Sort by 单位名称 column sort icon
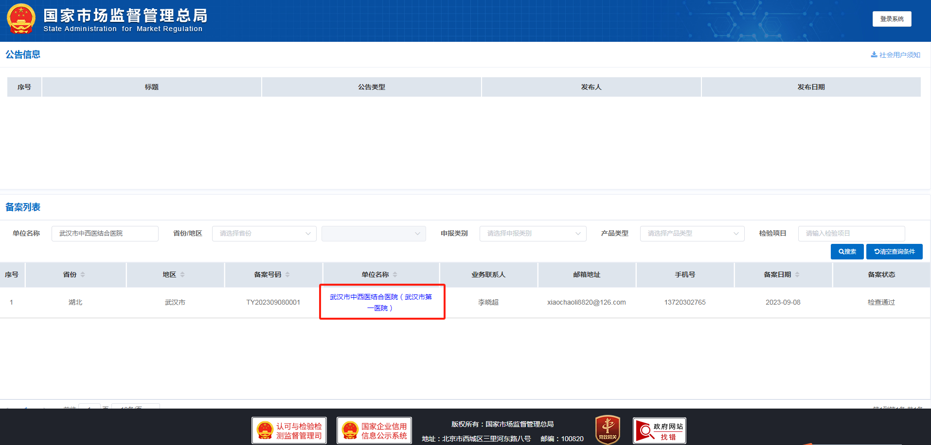 coord(395,275)
